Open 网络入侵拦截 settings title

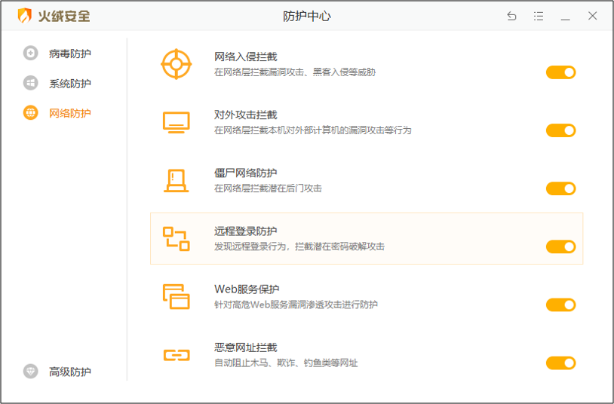[245, 57]
